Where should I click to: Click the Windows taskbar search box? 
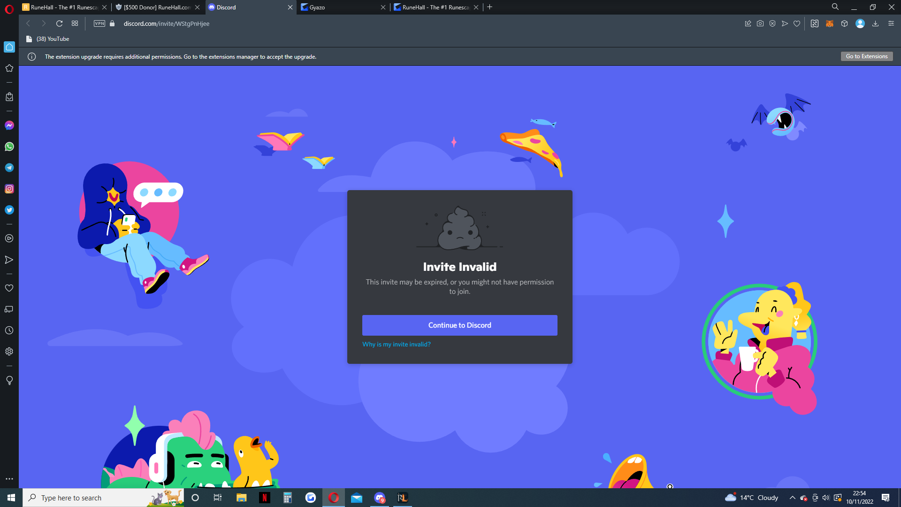89,498
